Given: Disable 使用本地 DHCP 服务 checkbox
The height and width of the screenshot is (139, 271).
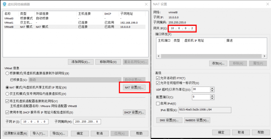Looking at the screenshot, I should (7, 112).
